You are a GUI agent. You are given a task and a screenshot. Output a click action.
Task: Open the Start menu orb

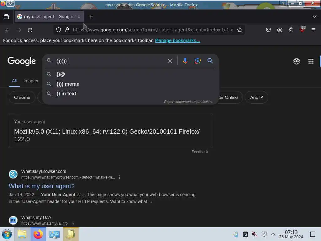point(7,234)
